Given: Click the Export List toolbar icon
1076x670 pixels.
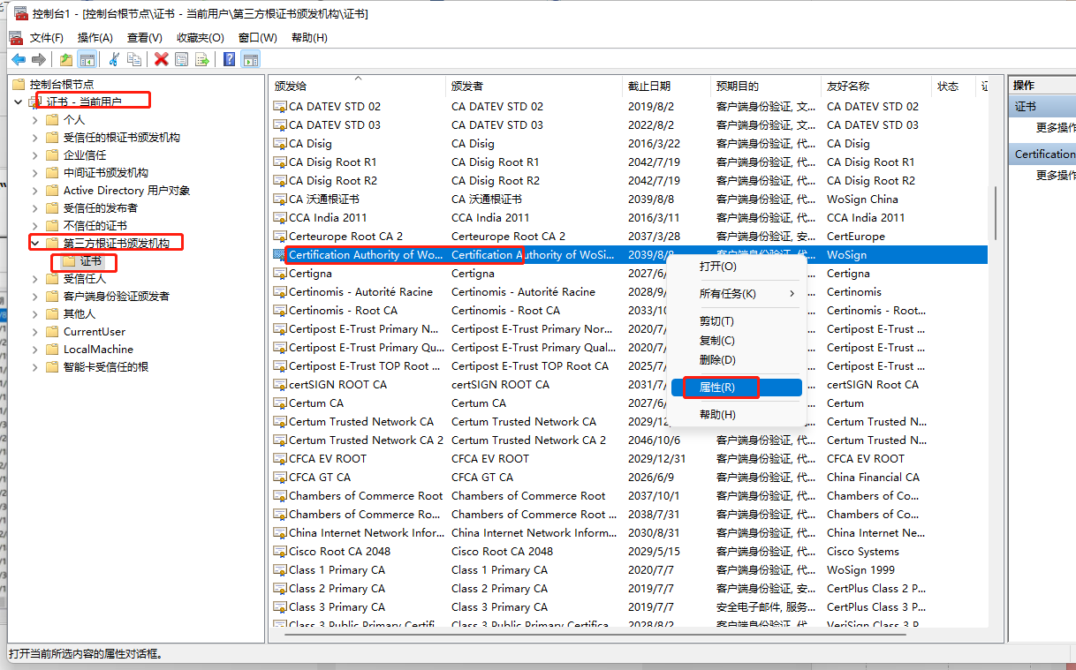Looking at the screenshot, I should point(202,59).
